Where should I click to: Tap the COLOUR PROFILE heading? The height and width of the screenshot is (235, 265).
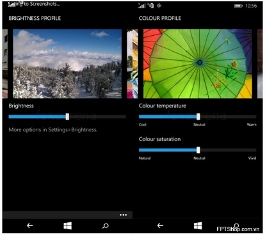coord(160,19)
